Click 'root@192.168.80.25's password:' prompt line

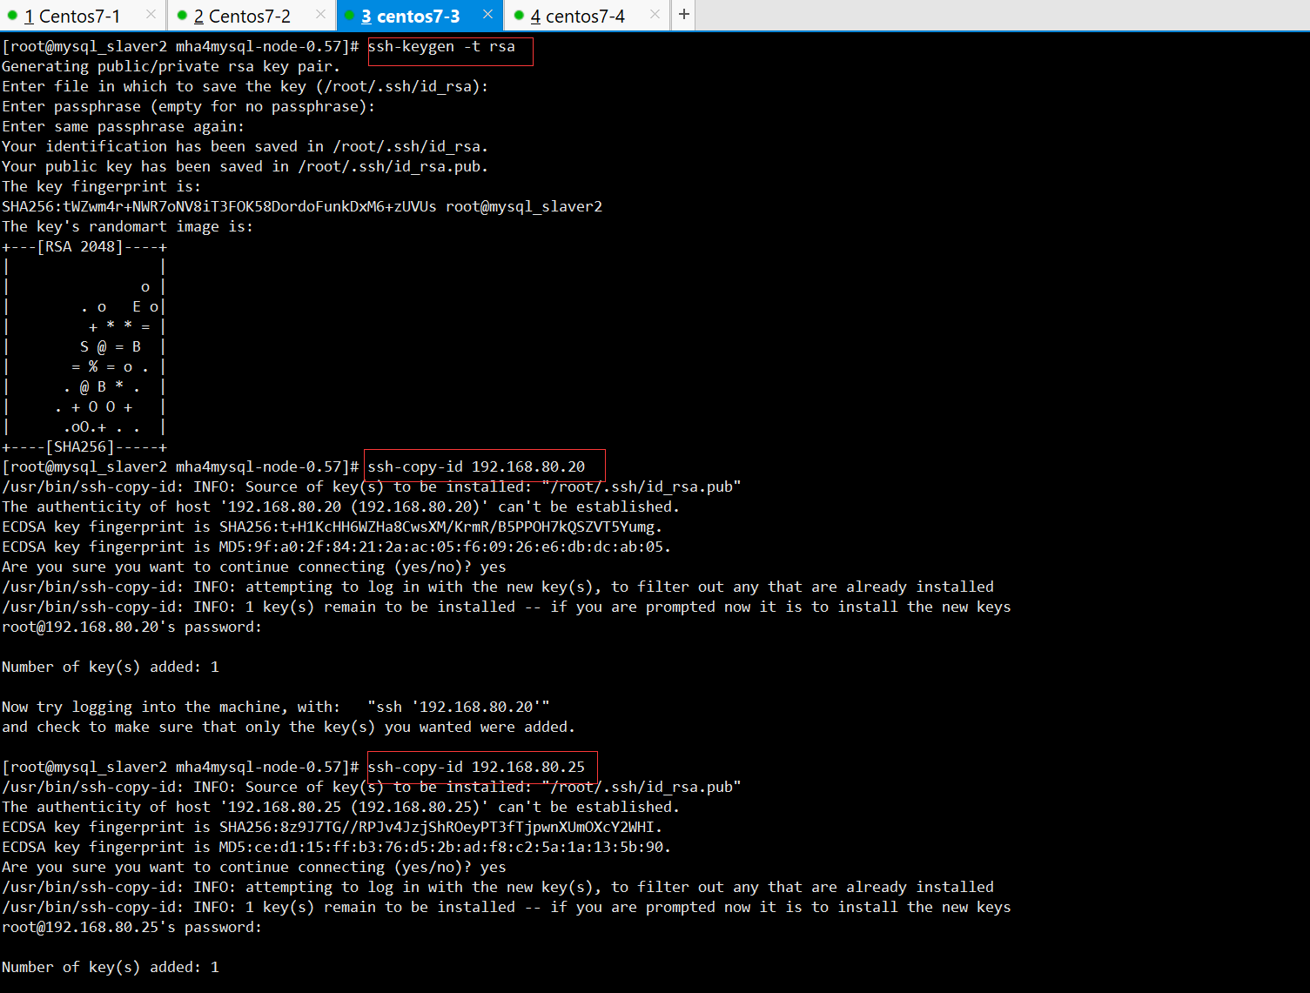(x=131, y=928)
